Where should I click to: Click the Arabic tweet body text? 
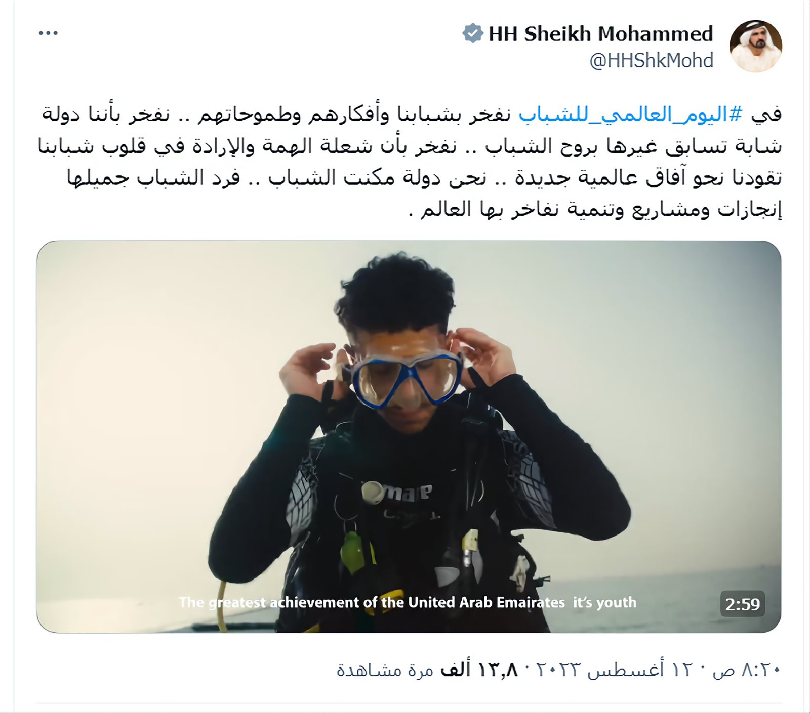pyautogui.click(x=410, y=161)
